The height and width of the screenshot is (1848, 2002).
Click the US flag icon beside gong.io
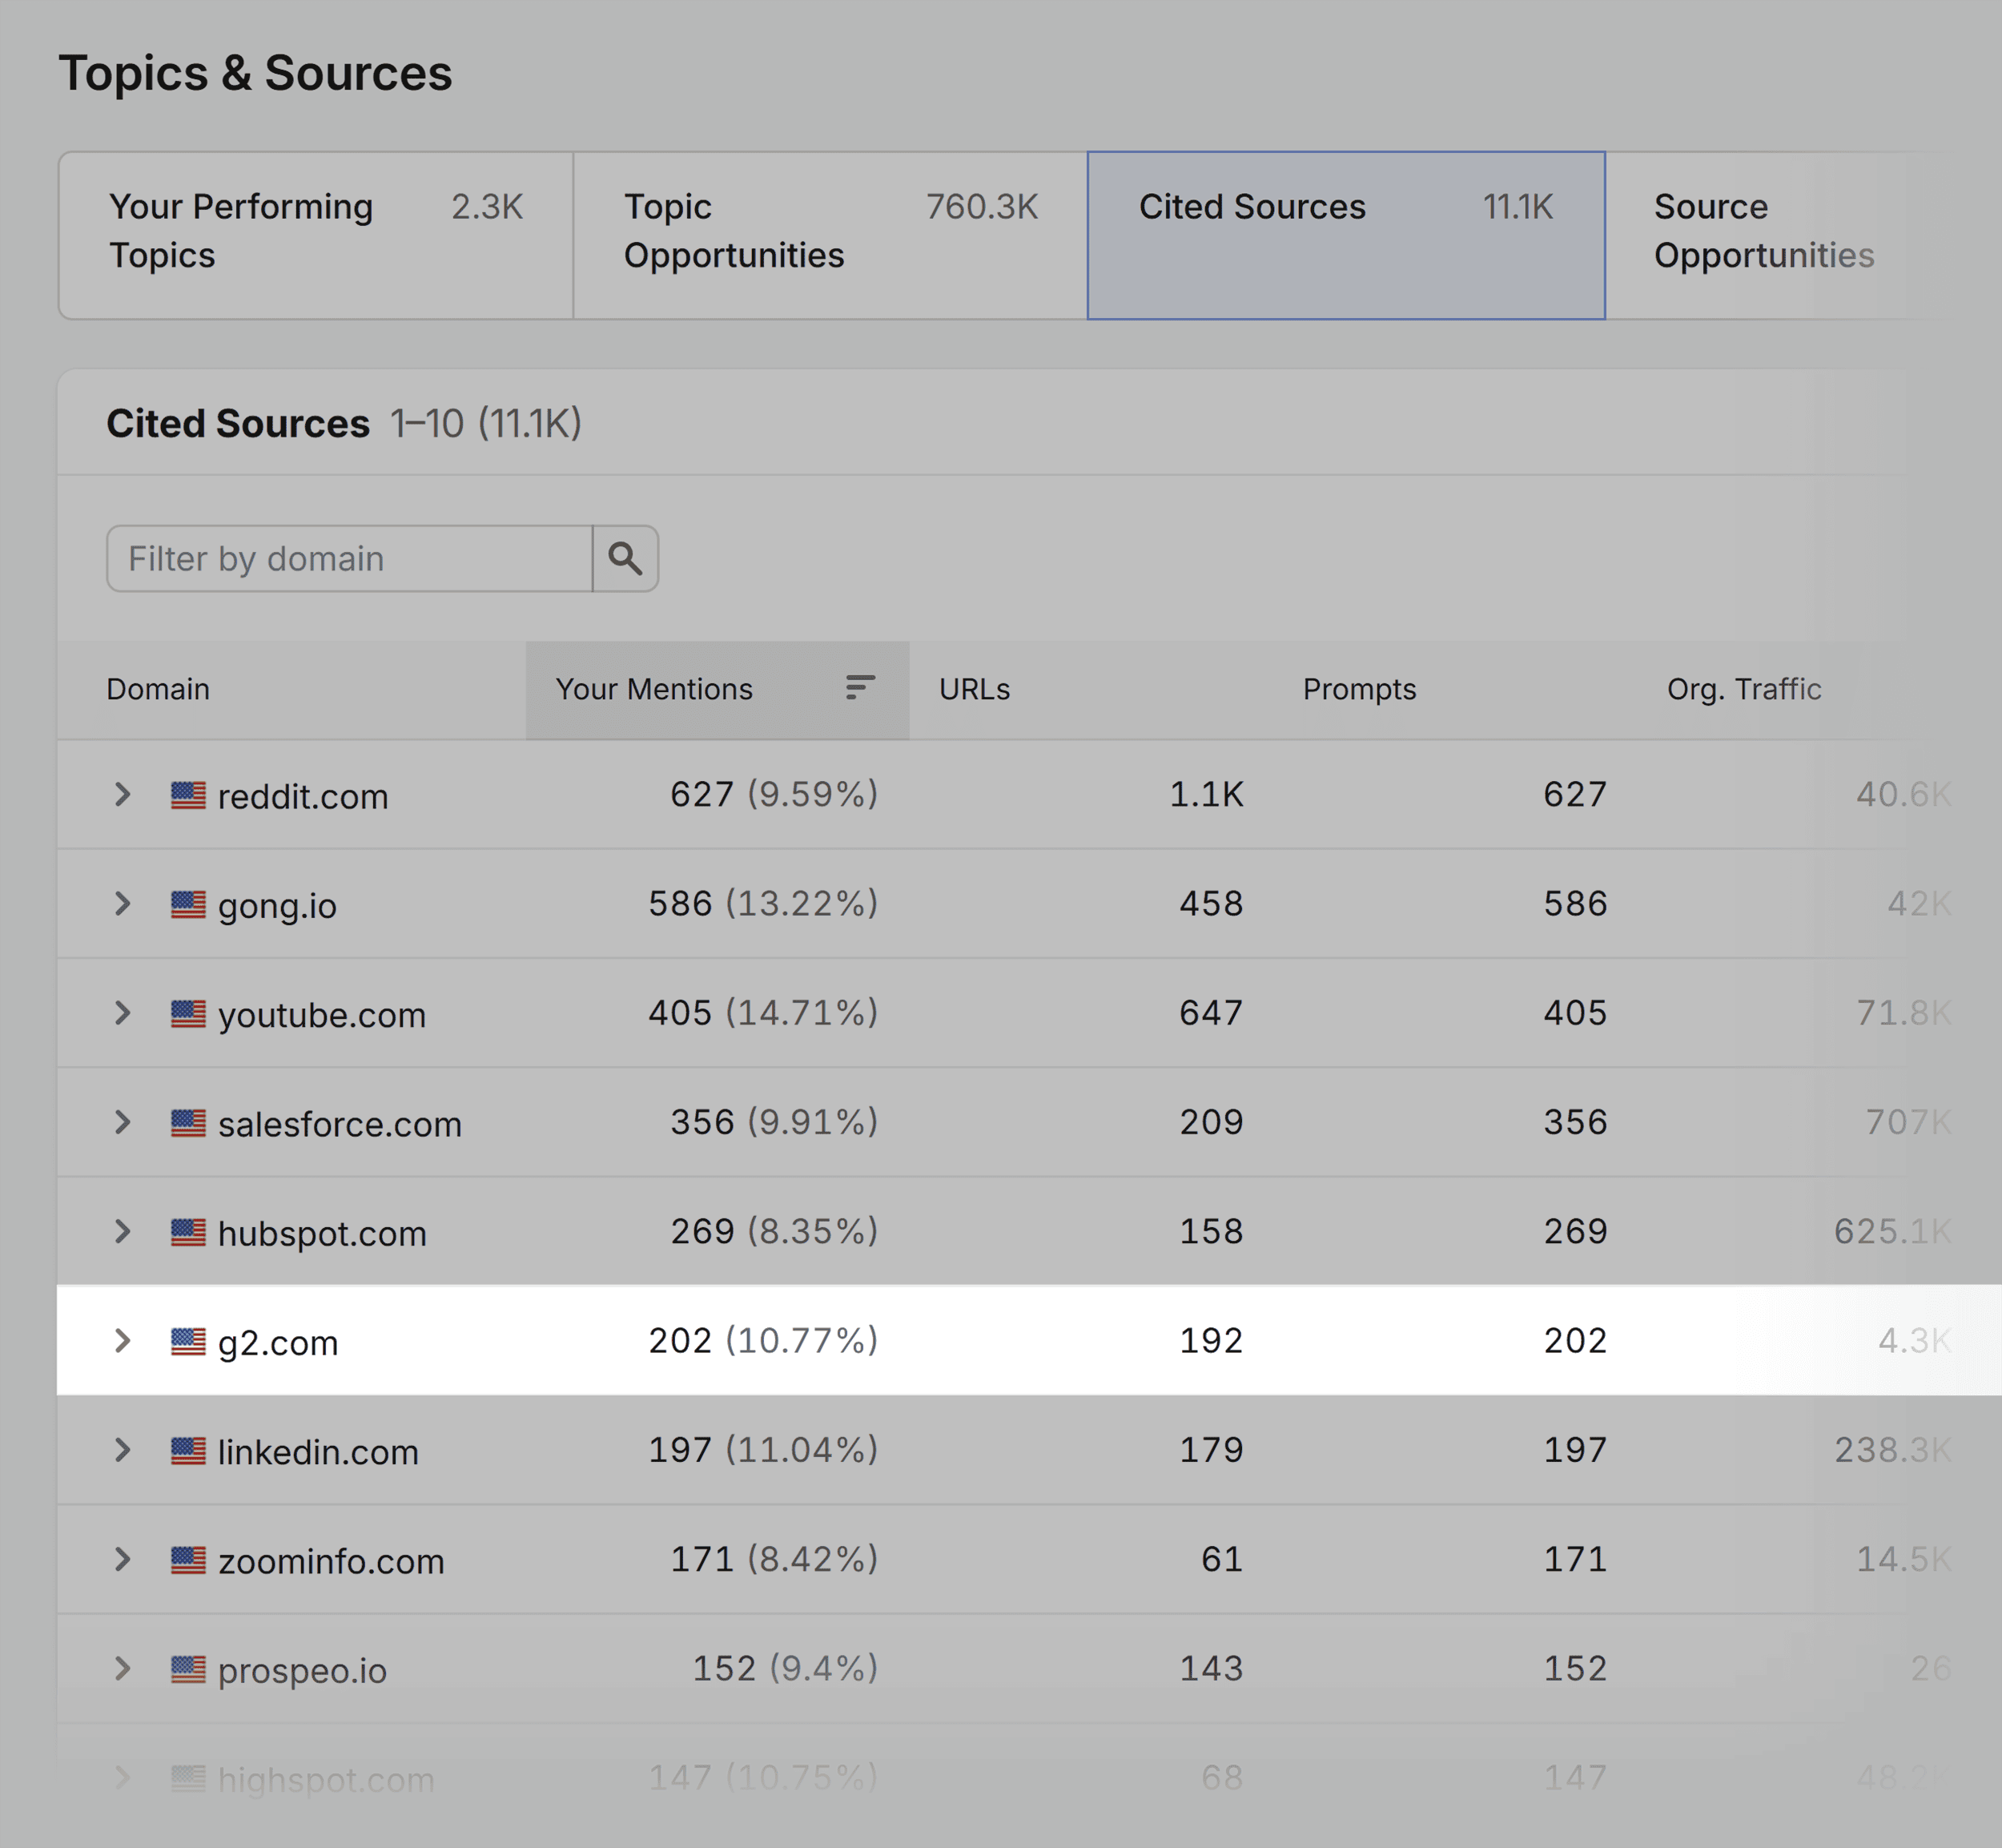188,904
